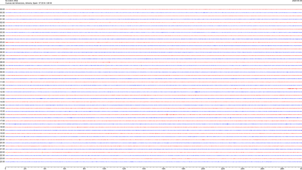
Task: Select the 07:30 row label
Action: pyautogui.click(x=2, y=59)
